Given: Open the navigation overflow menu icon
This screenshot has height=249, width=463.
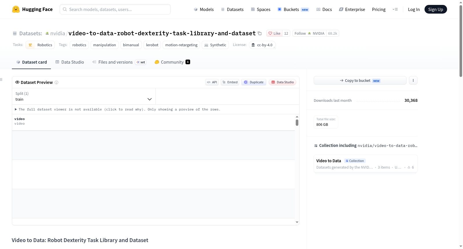Looking at the screenshot, I should click(395, 10).
